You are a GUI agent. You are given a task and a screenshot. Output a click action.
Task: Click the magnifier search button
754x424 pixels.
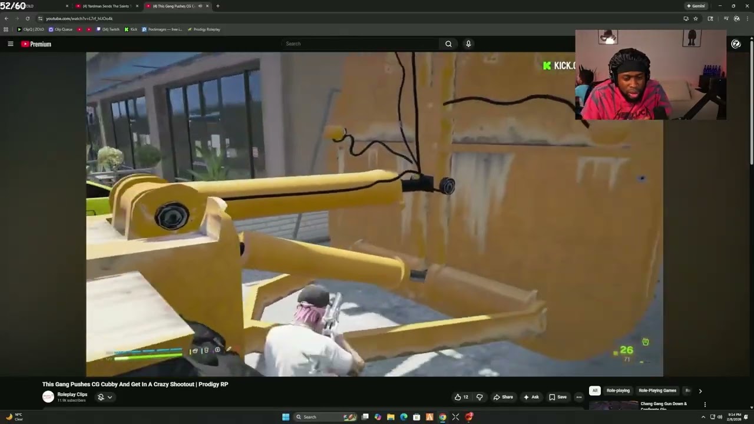tap(448, 44)
